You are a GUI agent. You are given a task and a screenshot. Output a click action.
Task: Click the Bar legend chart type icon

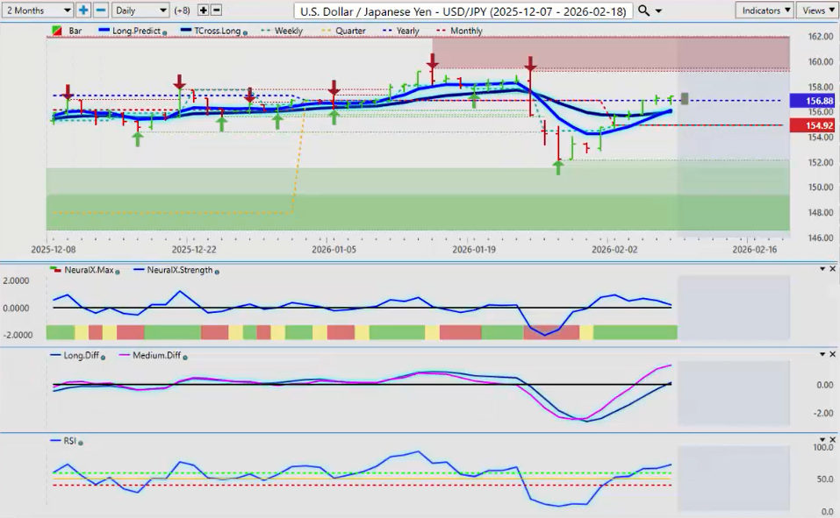pos(59,31)
